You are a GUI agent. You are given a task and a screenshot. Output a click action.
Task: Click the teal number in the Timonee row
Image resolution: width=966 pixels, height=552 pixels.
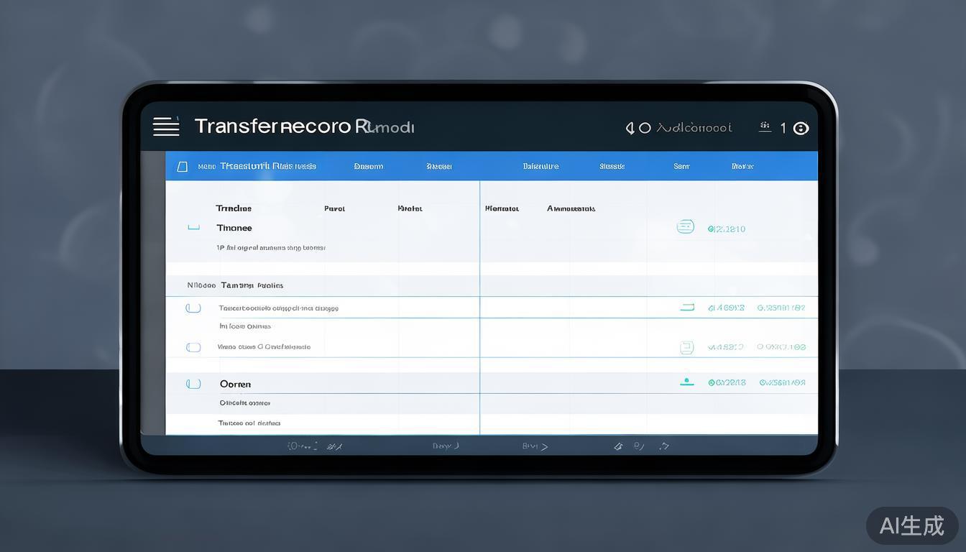[727, 229]
